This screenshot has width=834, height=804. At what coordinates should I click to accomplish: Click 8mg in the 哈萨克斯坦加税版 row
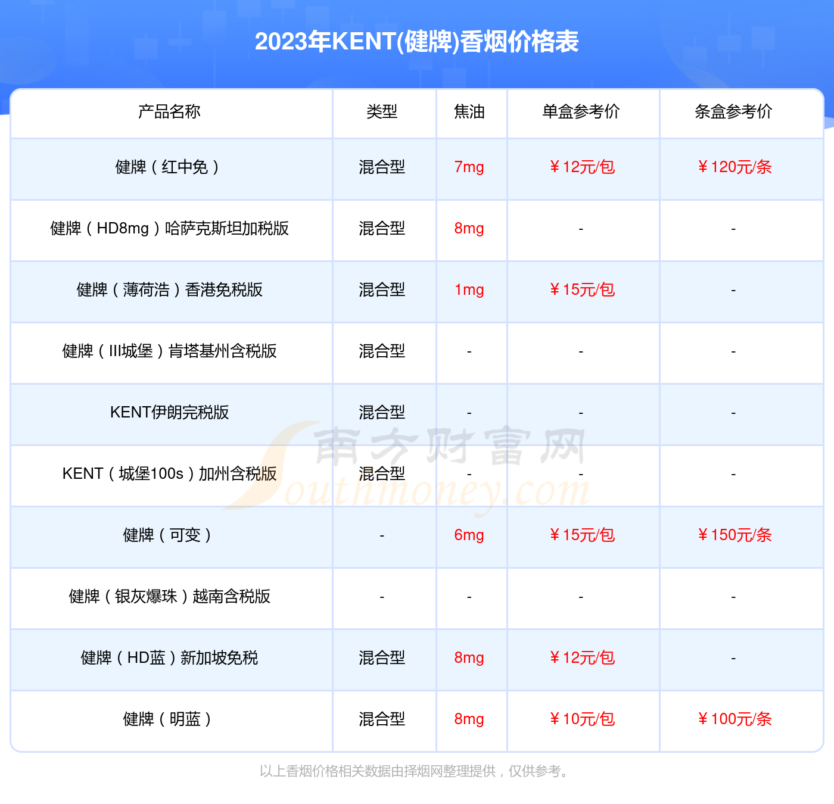(x=469, y=229)
